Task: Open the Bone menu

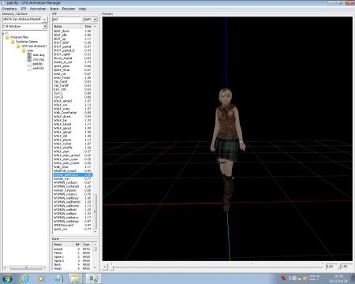Action: (54, 9)
